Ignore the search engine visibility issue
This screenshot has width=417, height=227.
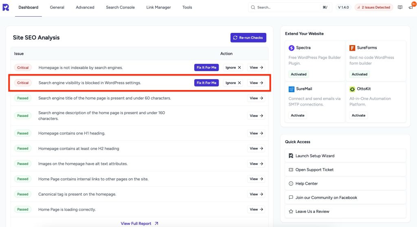(x=233, y=83)
